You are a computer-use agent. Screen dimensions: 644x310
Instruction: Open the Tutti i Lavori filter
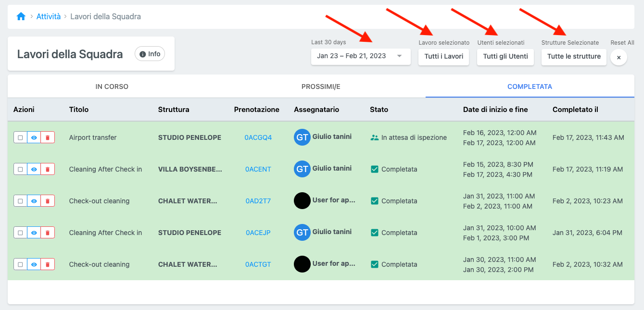point(443,56)
